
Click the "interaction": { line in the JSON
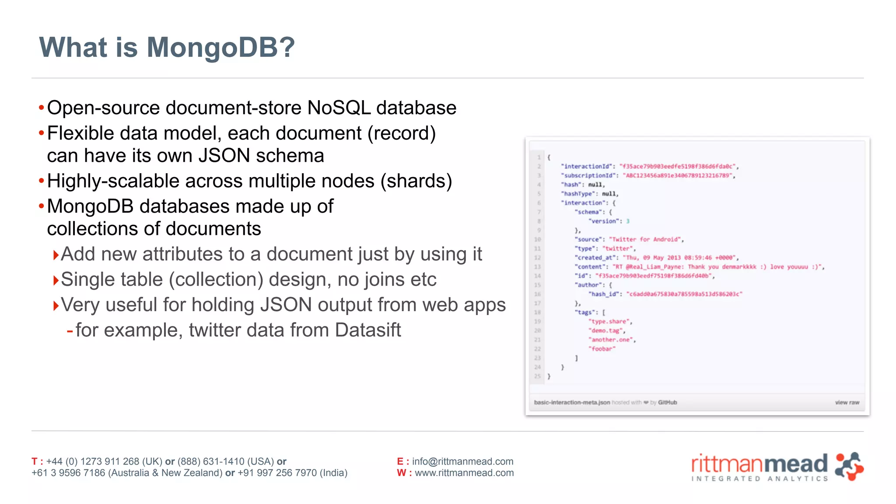588,203
